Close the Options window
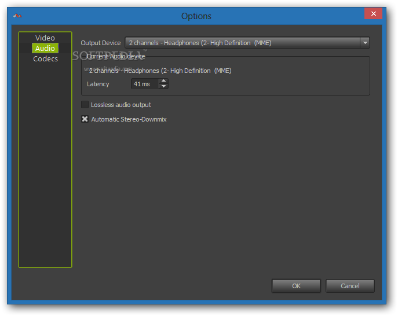Image resolution: width=398 pixels, height=316 pixels. click(x=374, y=14)
